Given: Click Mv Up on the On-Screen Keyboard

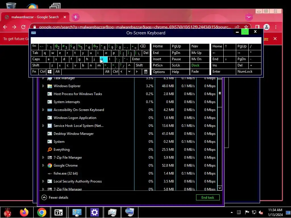Looking at the screenshot, I should pyautogui.click(x=200, y=53).
